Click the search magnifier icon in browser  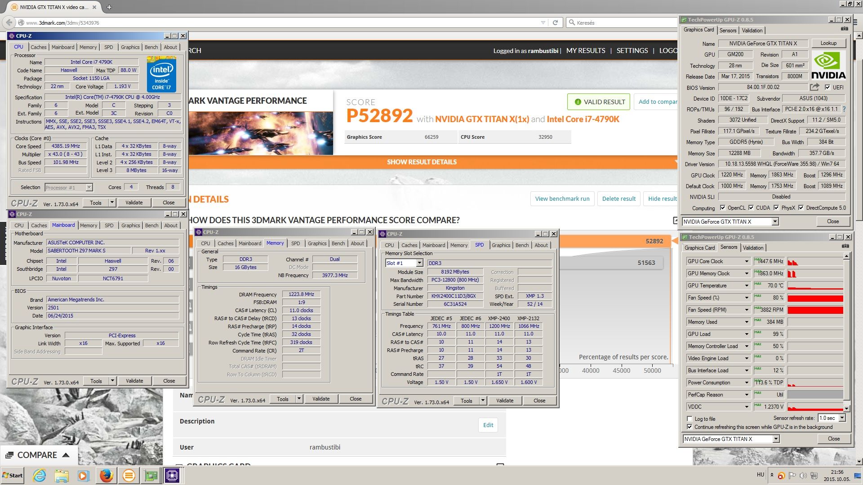click(572, 22)
